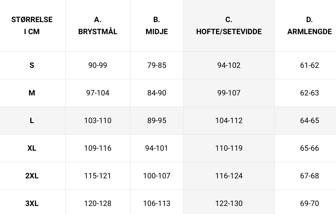Select the C. HOFTE/SETEVIDDE column header
336x214 pixels.
point(229,26)
